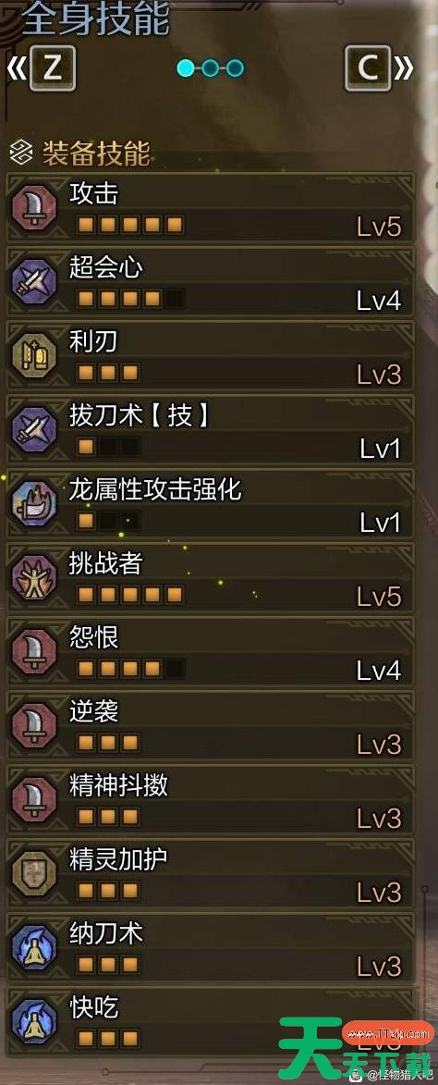Viewport: 438px width, 1085px height.
Task: Click the 攻击 skill level bar
Action: 130,225
